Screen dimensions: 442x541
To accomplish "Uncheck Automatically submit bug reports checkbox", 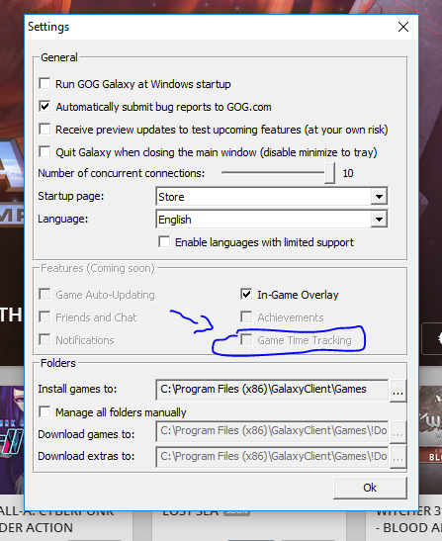I will click(x=44, y=106).
